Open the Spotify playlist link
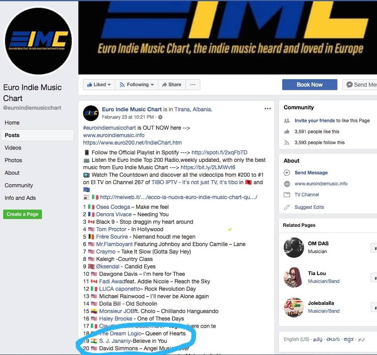Screen dimensions: 377x355 pos(219,153)
